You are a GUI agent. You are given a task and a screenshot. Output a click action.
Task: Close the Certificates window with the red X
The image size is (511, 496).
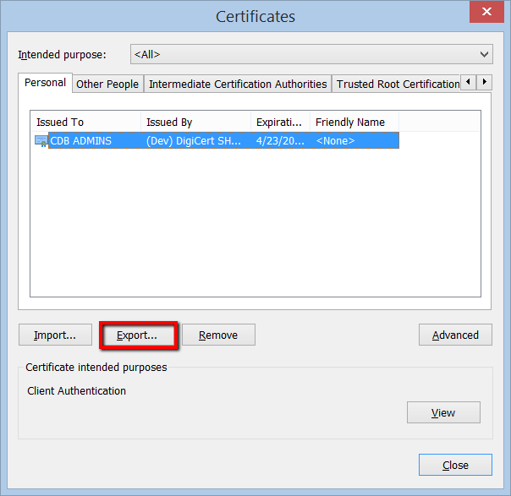(486, 13)
